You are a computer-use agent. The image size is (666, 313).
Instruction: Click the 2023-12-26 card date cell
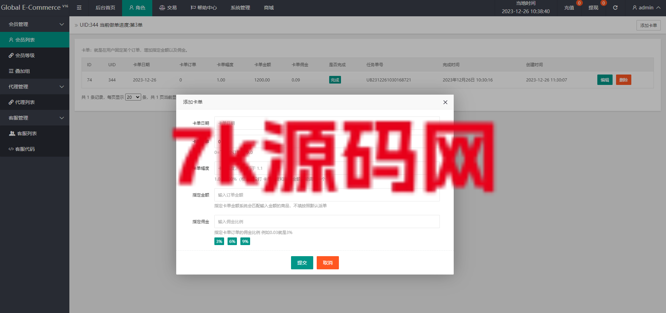pyautogui.click(x=144, y=80)
